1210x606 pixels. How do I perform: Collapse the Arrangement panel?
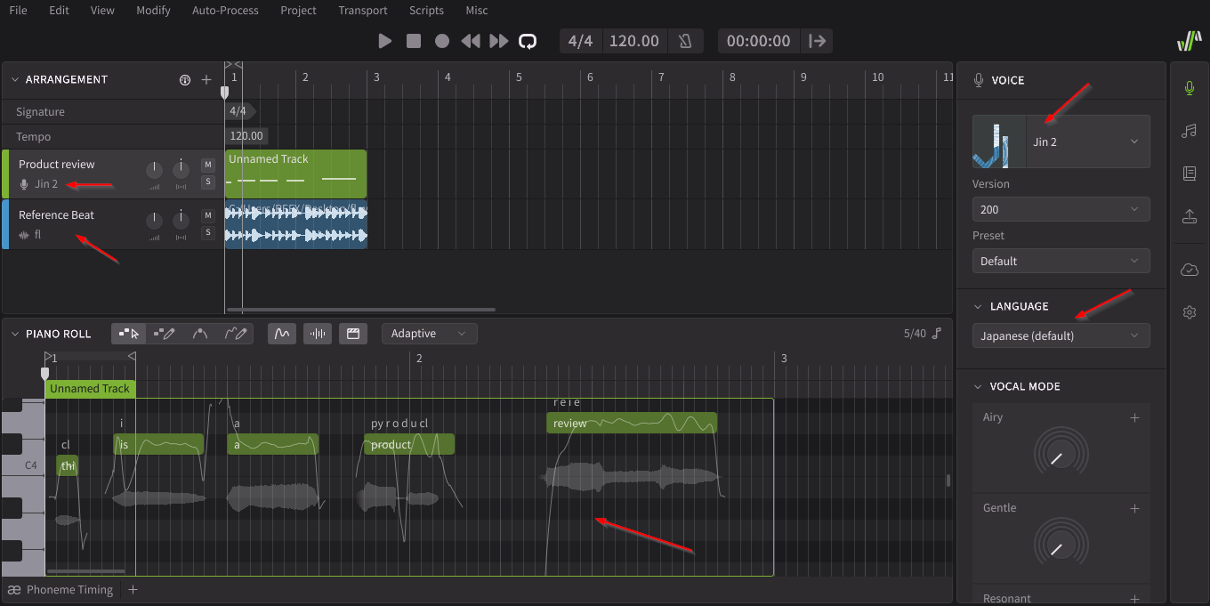[14, 79]
